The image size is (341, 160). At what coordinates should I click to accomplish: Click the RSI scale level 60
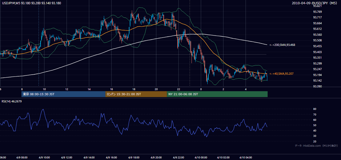tap(315, 120)
